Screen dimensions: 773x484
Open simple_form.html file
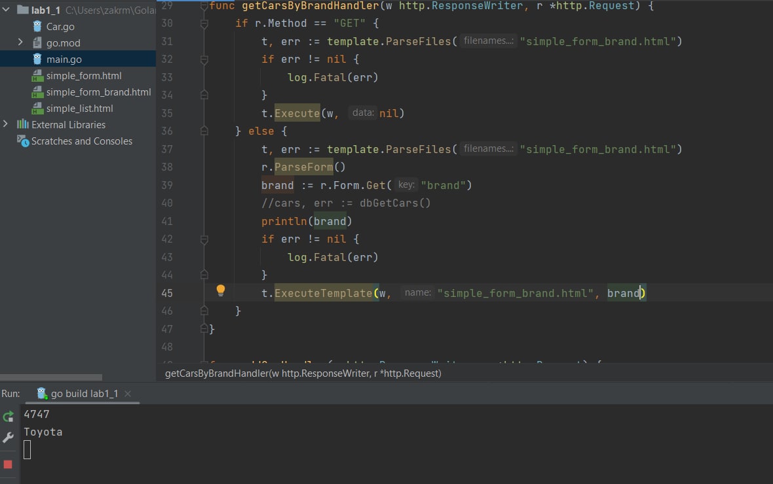pyautogui.click(x=84, y=76)
